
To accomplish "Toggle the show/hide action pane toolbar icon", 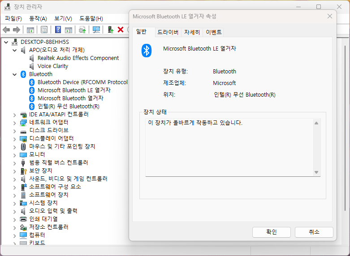I will [69, 30].
